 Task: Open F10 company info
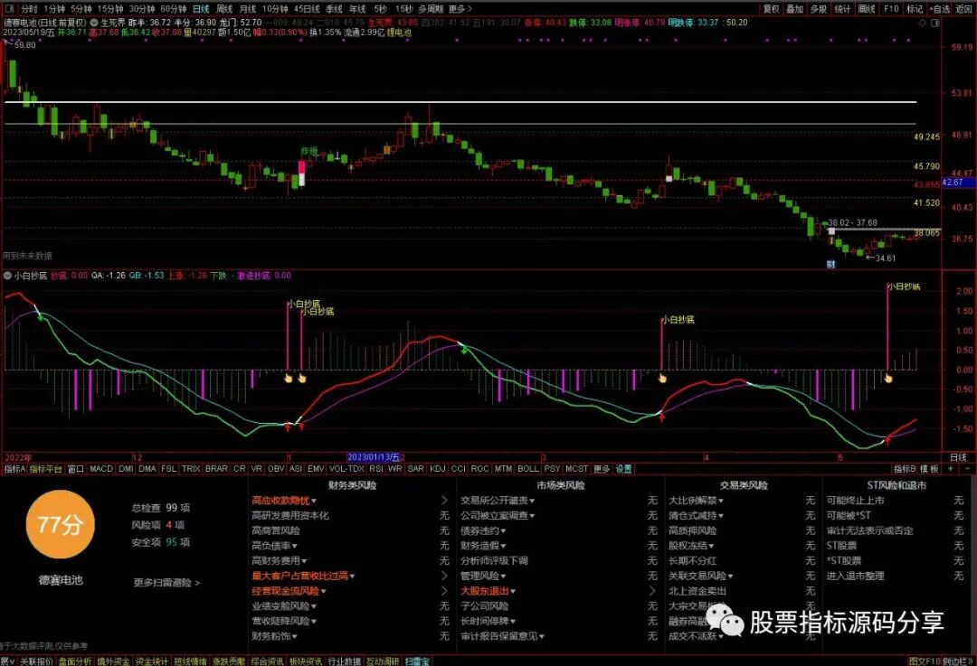(x=891, y=9)
